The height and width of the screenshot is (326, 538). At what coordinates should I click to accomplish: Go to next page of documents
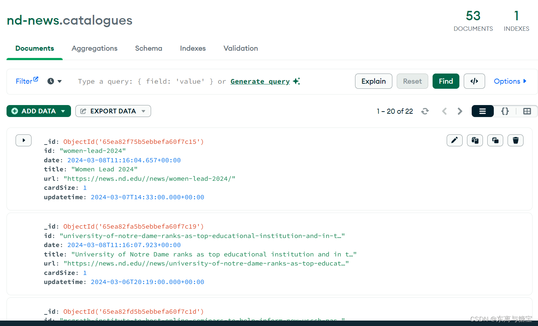pyautogui.click(x=460, y=111)
